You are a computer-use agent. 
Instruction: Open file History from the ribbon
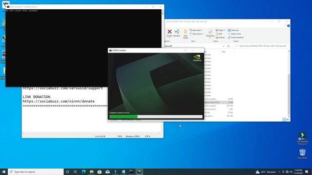[220, 37]
